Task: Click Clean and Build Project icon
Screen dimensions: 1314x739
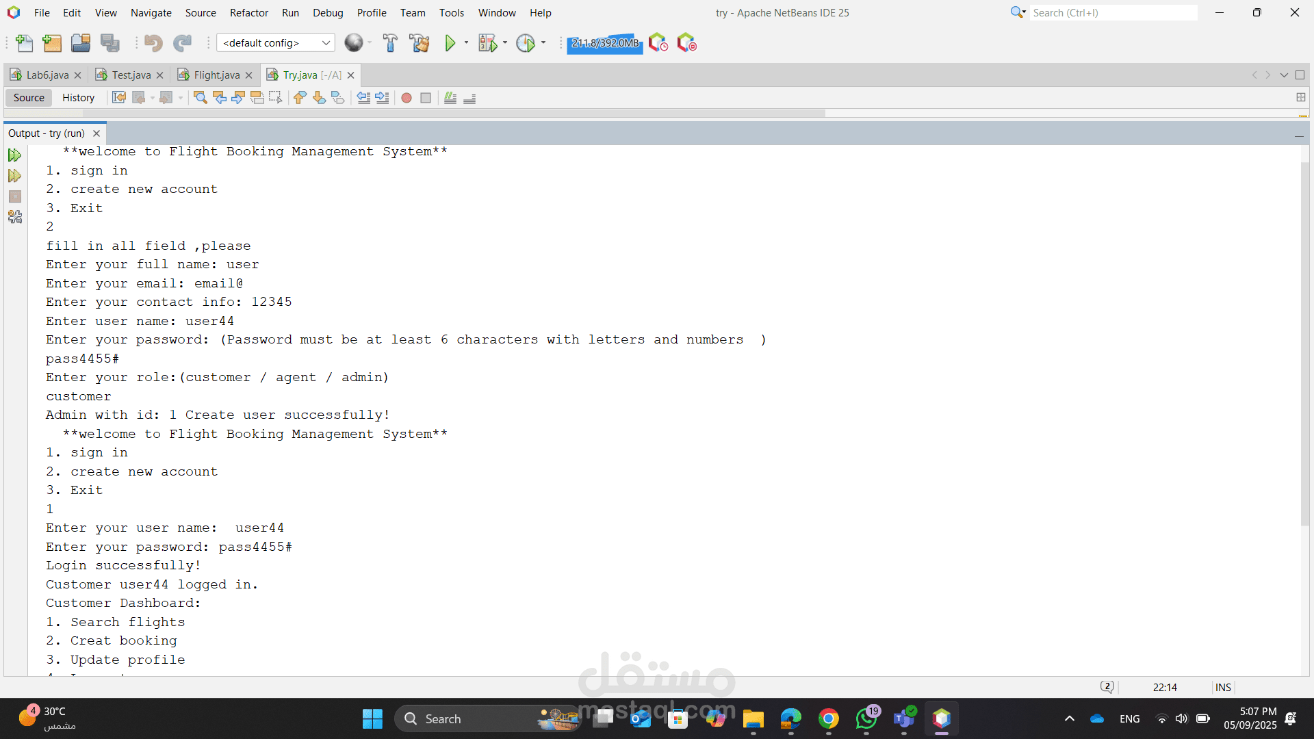Action: click(x=419, y=43)
